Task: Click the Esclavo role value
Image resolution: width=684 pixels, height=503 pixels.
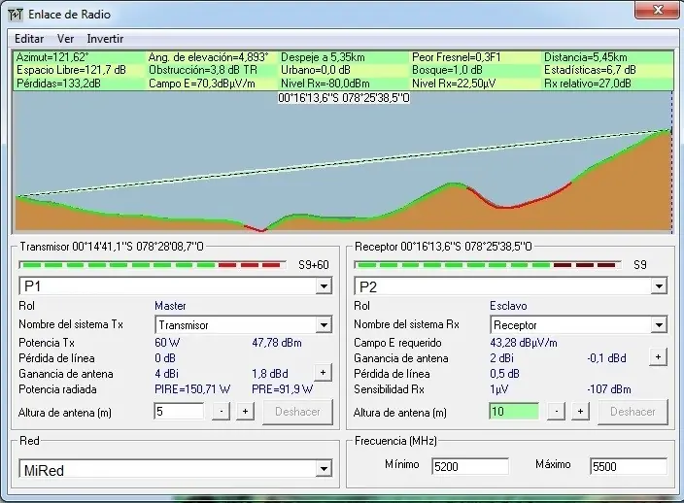Action: pos(508,306)
